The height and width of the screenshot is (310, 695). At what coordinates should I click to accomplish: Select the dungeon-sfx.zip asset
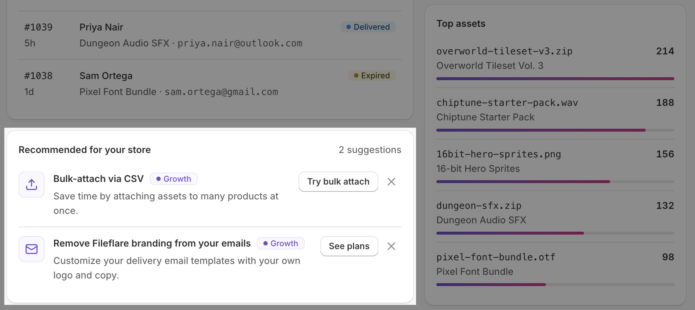[479, 206]
